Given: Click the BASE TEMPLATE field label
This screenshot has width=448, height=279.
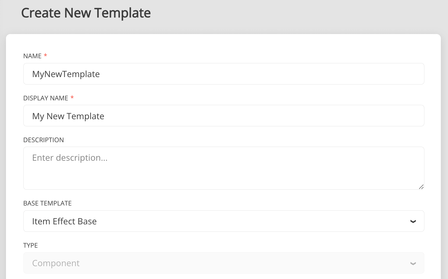Looking at the screenshot, I should (48, 203).
